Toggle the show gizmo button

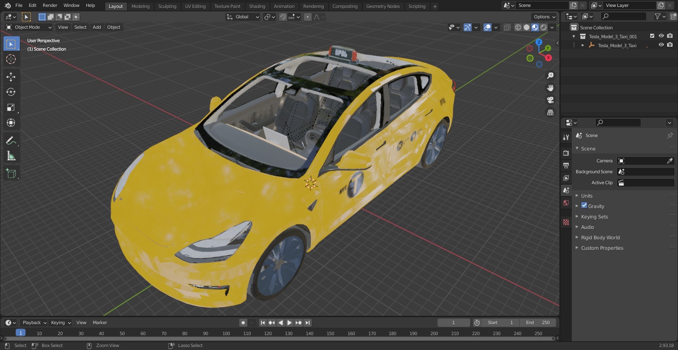point(468,27)
